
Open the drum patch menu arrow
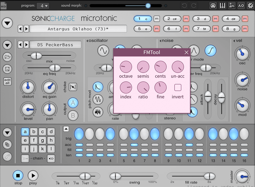7,45
